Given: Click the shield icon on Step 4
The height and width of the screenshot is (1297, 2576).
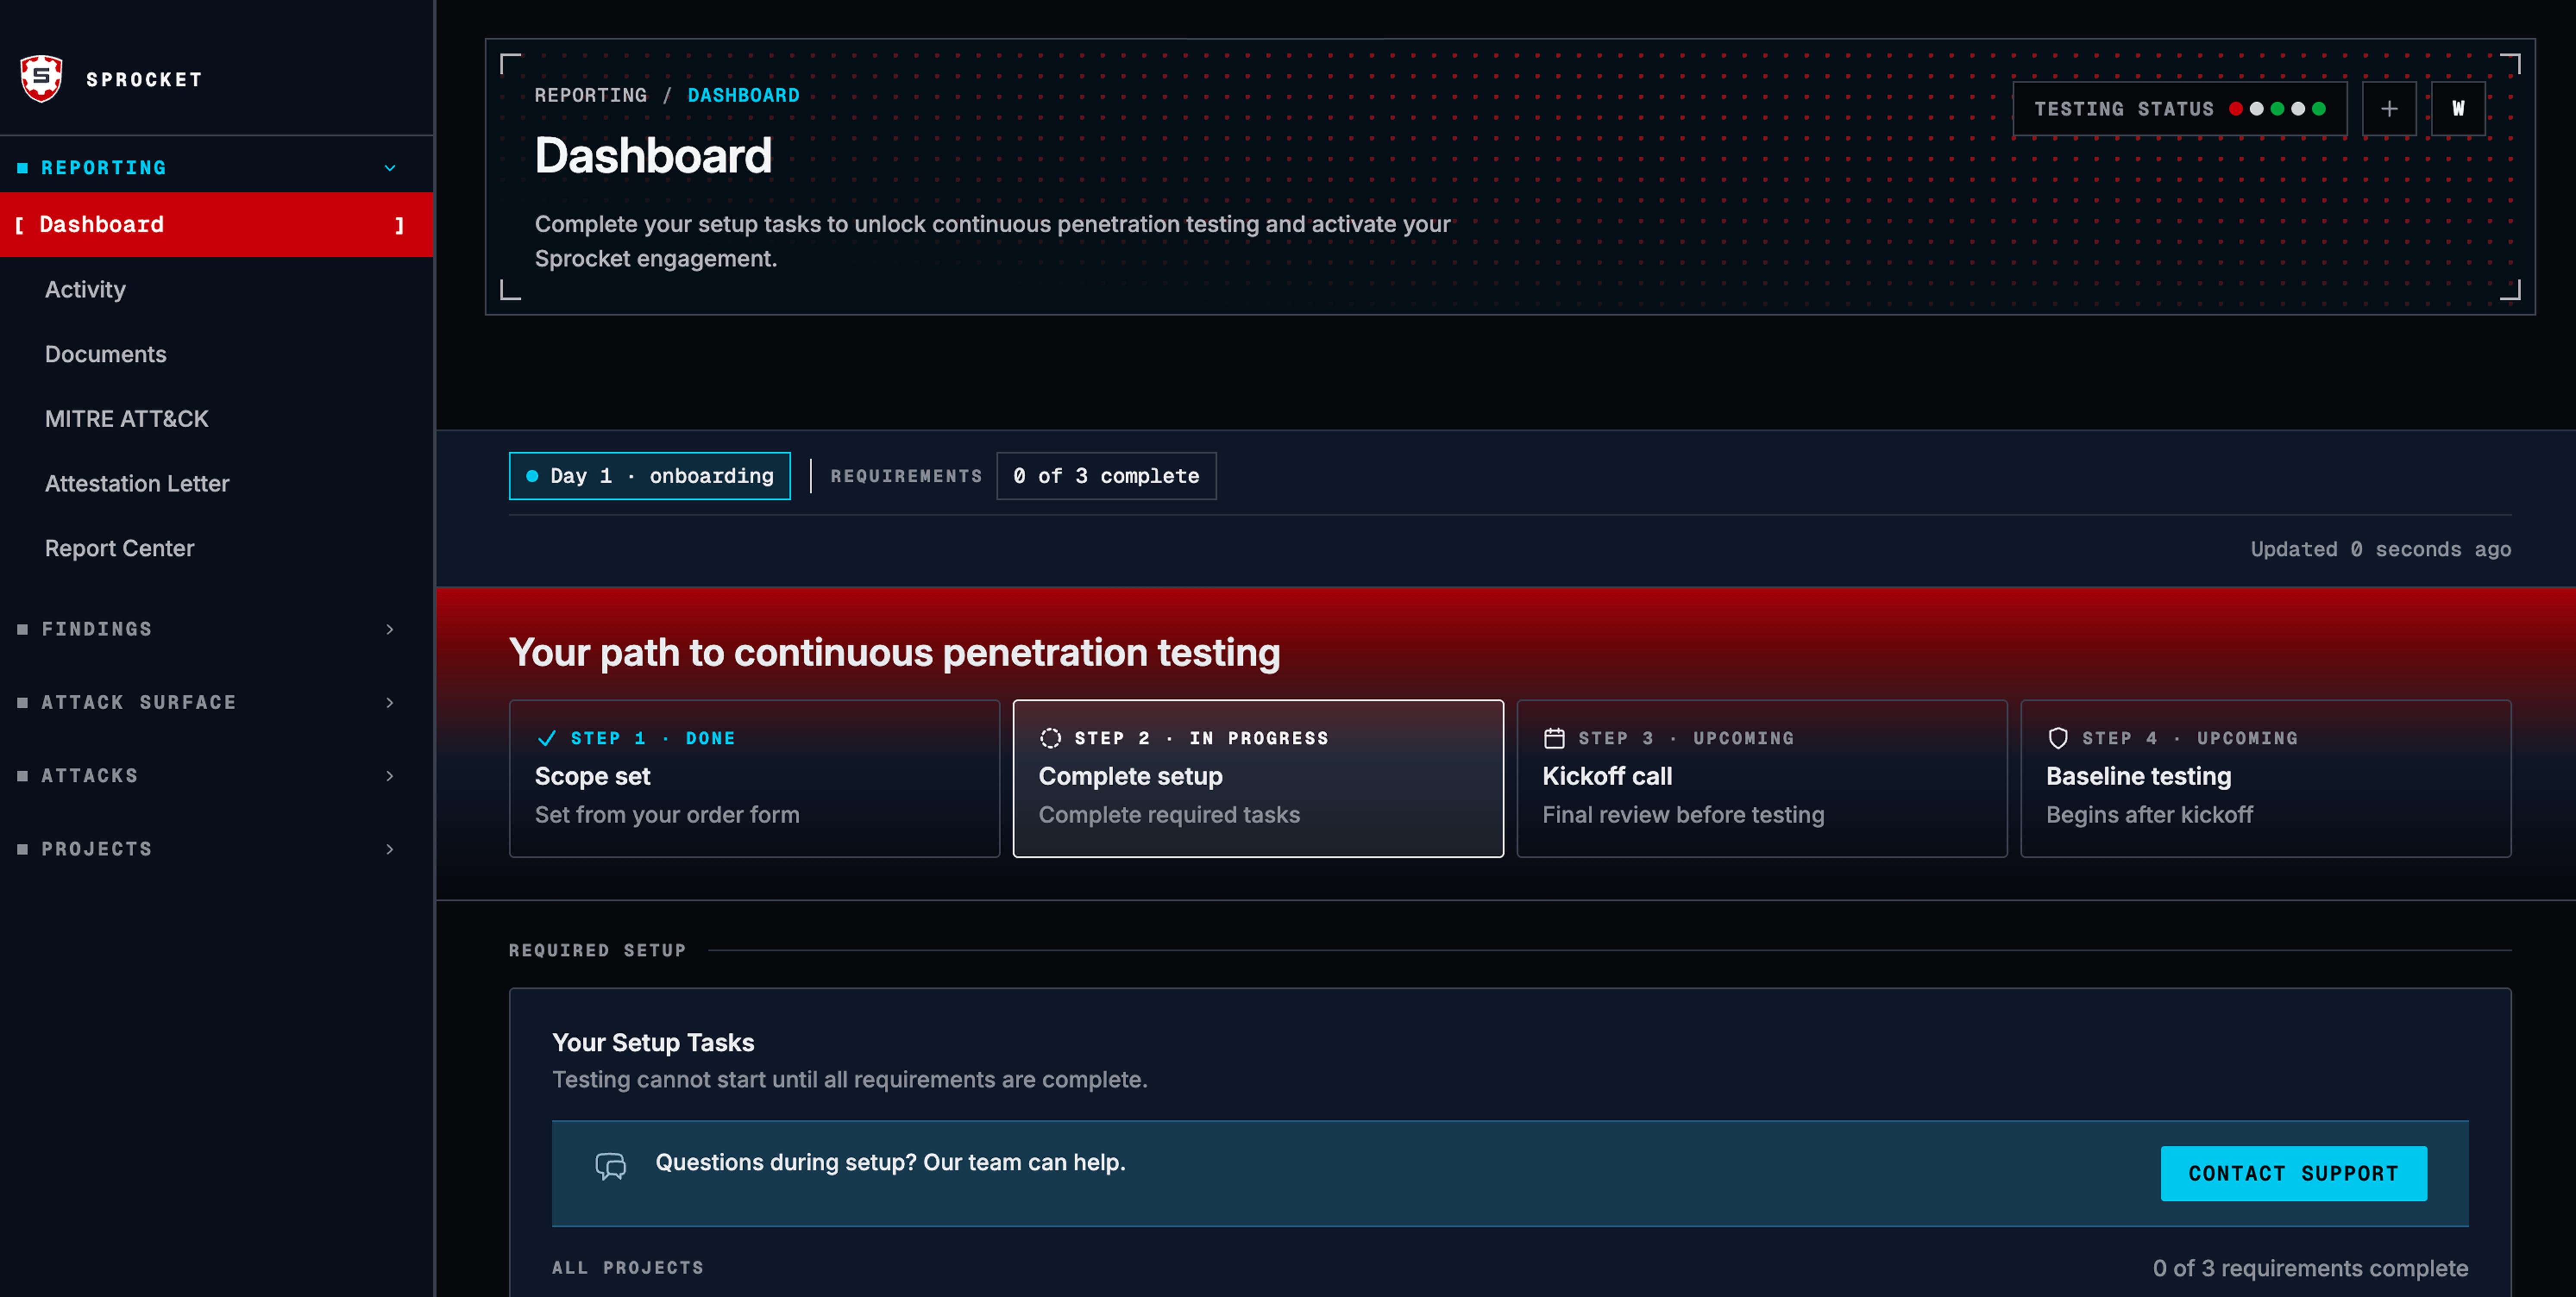Looking at the screenshot, I should coord(2058,738).
